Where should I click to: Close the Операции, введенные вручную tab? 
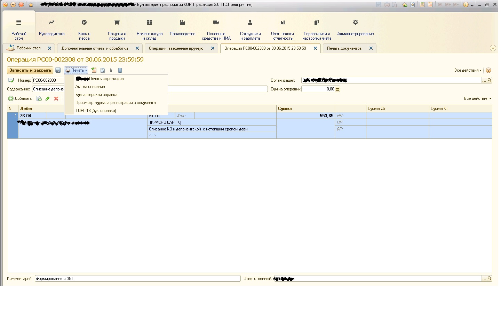(x=213, y=48)
